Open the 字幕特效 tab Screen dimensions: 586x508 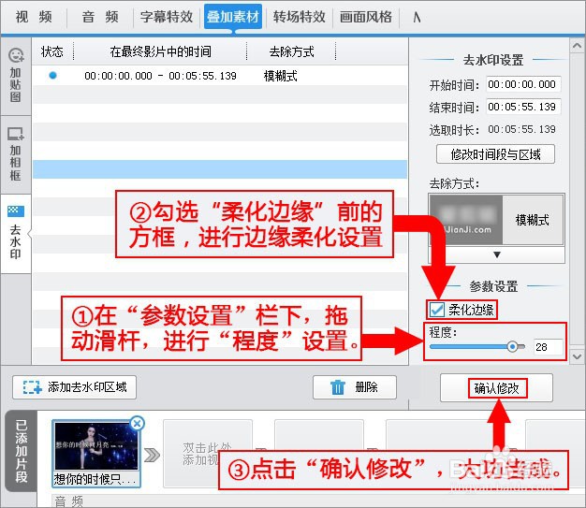pyautogui.click(x=167, y=17)
